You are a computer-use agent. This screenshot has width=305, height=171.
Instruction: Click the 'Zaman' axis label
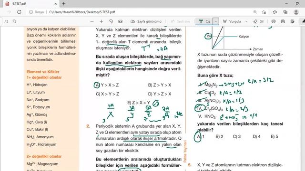point(258,49)
